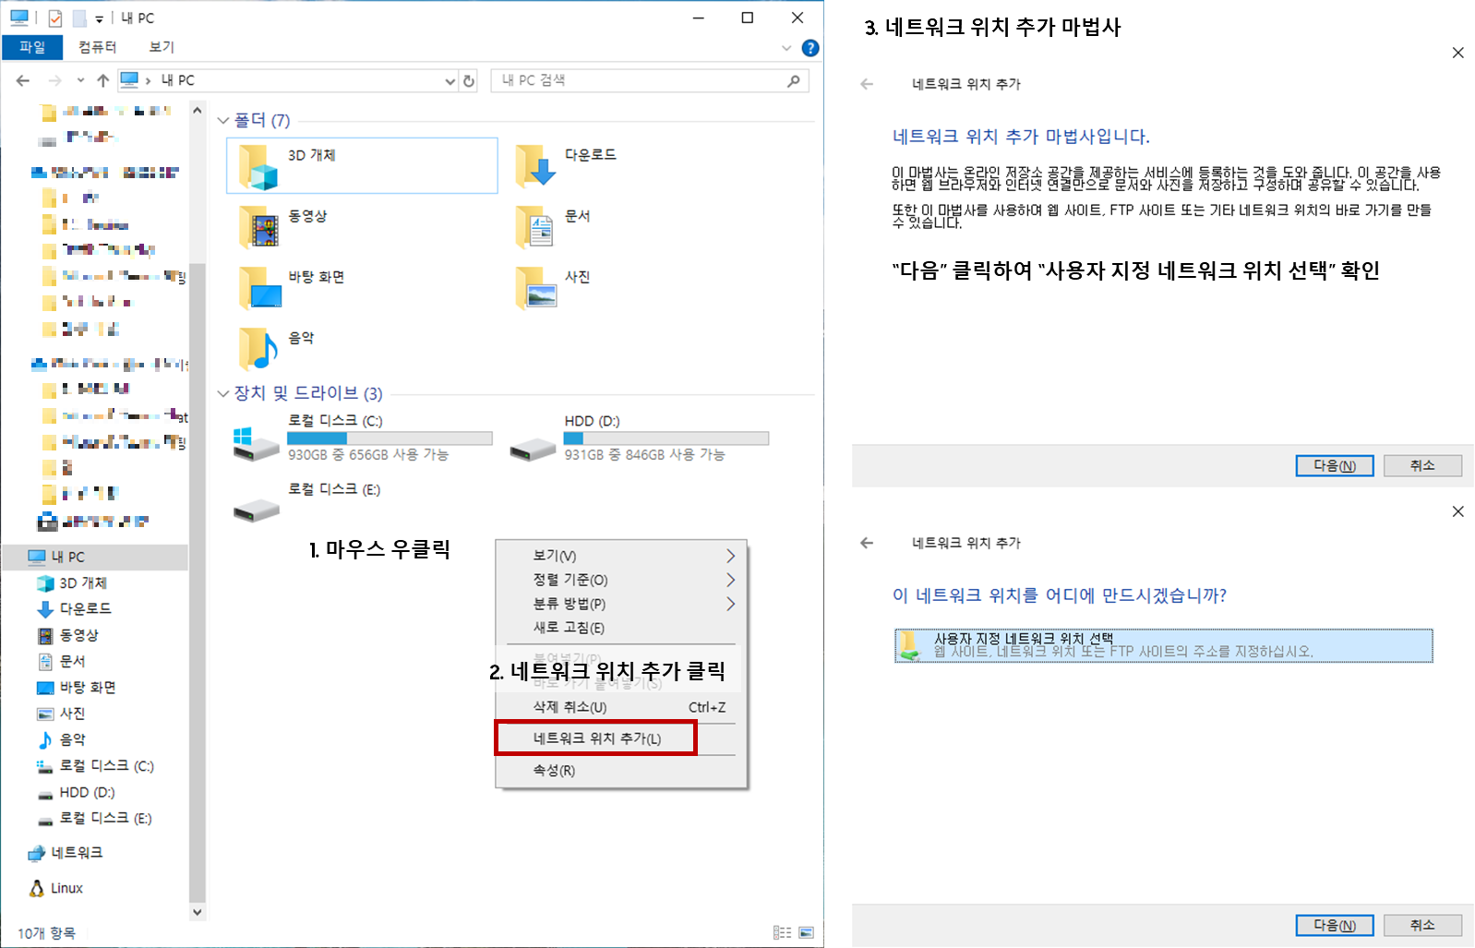The image size is (1475, 948).
Task: Click the HDD (D:) usage bar
Action: (666, 438)
